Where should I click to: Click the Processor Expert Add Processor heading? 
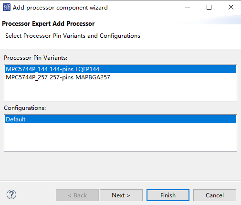48,23
